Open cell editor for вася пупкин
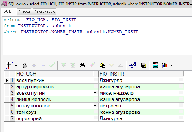This screenshot has width=192, height=132. click(x=95, y=80)
